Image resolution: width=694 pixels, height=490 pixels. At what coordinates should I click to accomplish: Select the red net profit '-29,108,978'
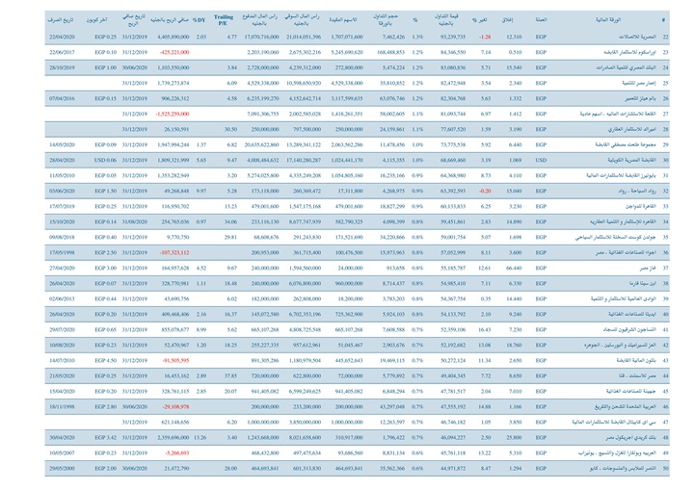click(x=175, y=407)
